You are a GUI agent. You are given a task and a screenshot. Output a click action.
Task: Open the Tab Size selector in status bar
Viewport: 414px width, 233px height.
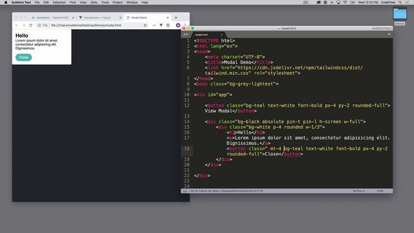358,191
